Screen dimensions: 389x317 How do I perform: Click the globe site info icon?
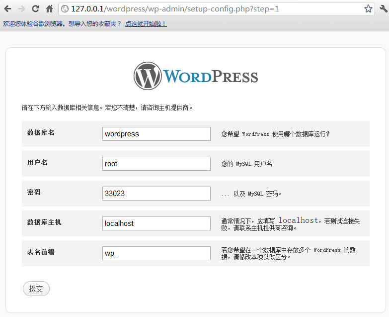coord(65,8)
